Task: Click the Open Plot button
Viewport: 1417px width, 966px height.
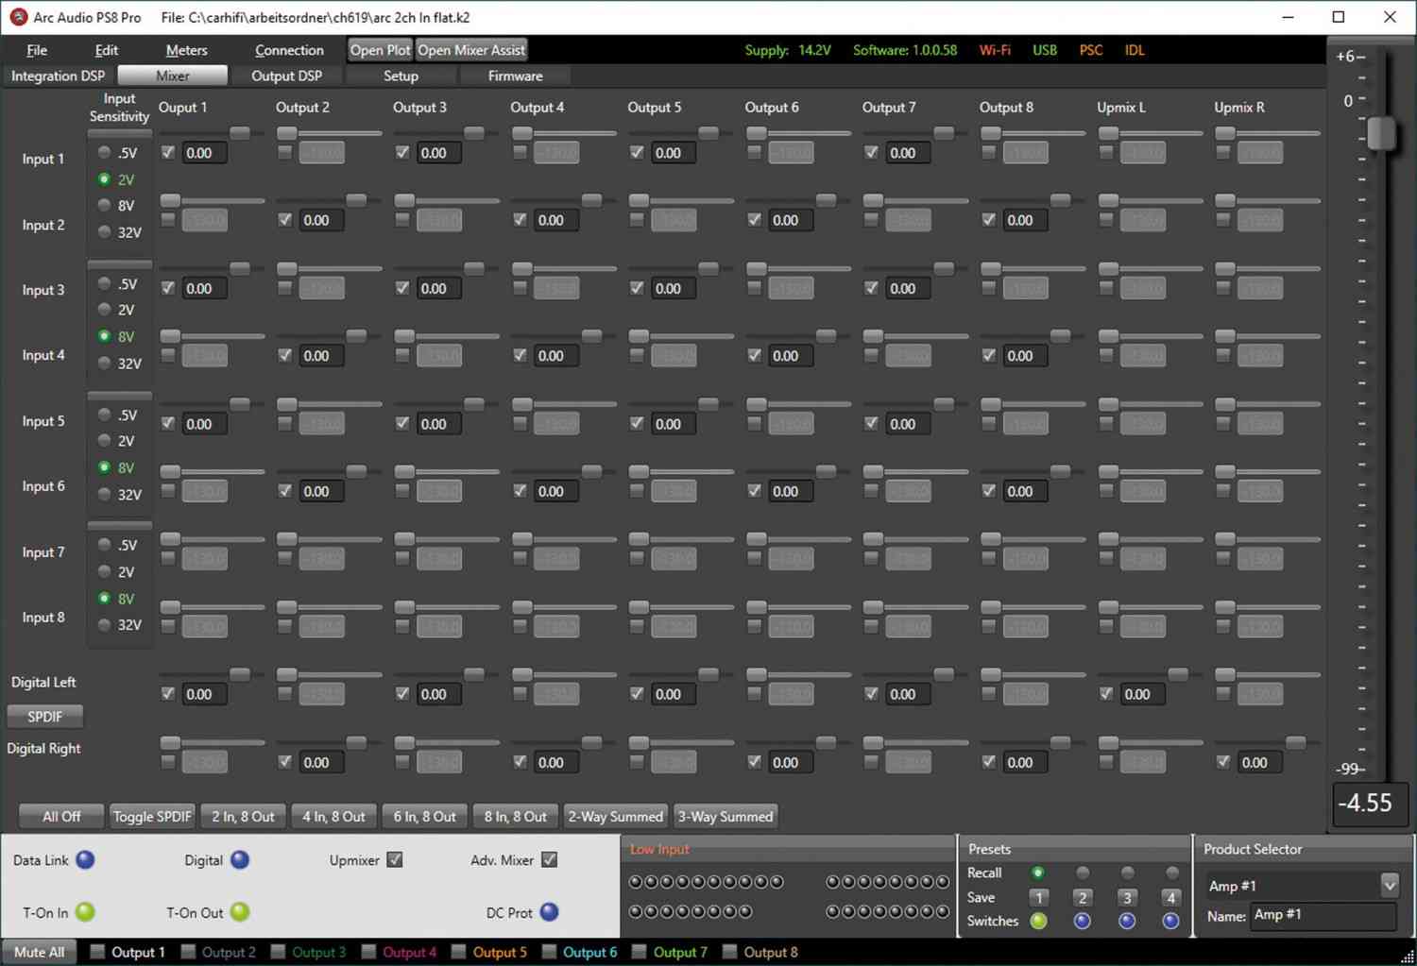Action: 380,50
